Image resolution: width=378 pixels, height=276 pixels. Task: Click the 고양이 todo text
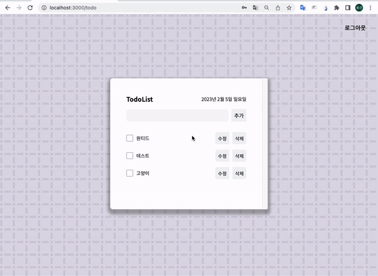click(x=143, y=174)
